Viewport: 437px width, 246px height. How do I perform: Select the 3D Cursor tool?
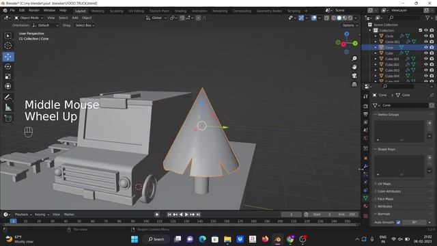click(x=8, y=46)
